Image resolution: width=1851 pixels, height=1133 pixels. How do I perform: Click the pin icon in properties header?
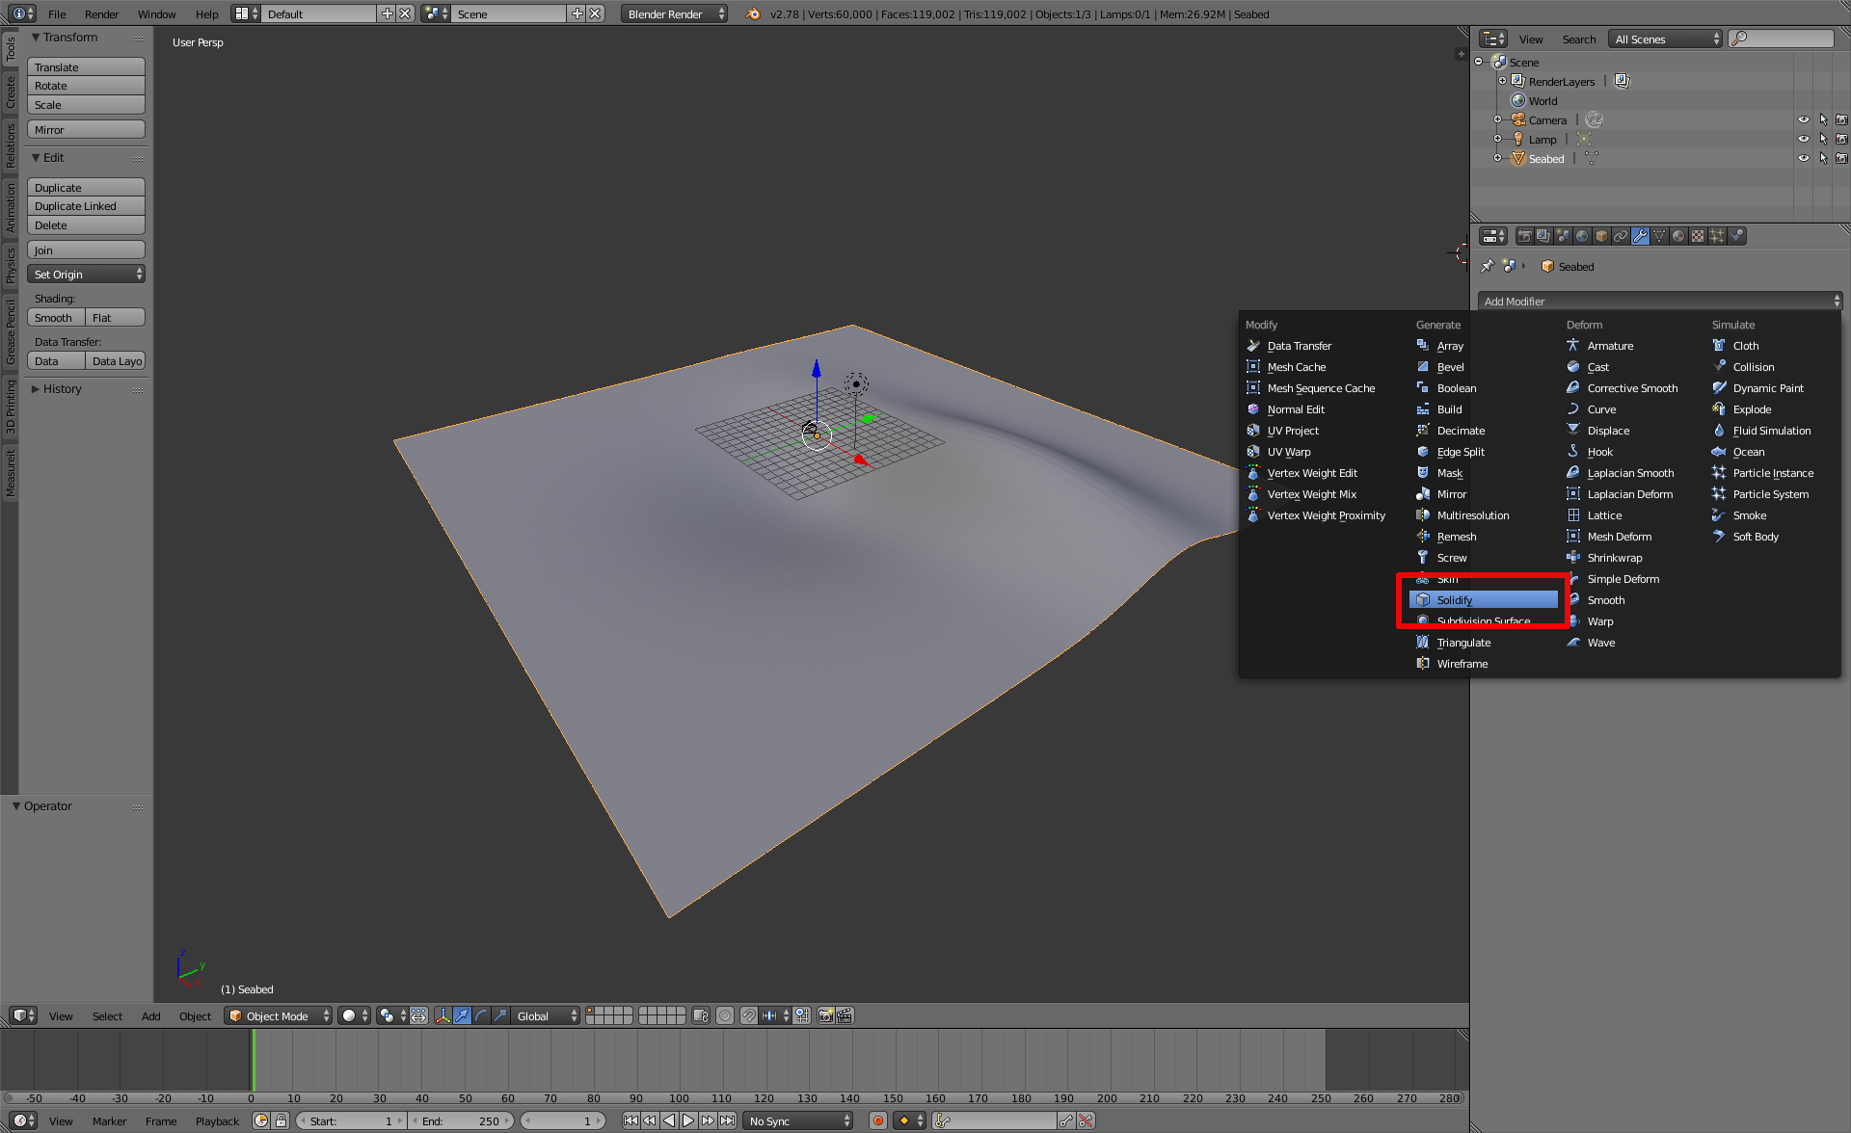1488,266
